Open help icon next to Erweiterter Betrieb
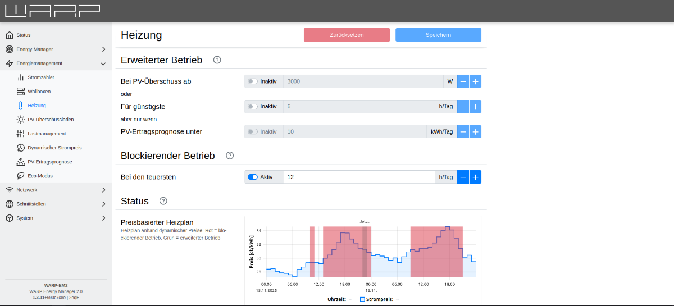674x306 pixels. (x=217, y=60)
